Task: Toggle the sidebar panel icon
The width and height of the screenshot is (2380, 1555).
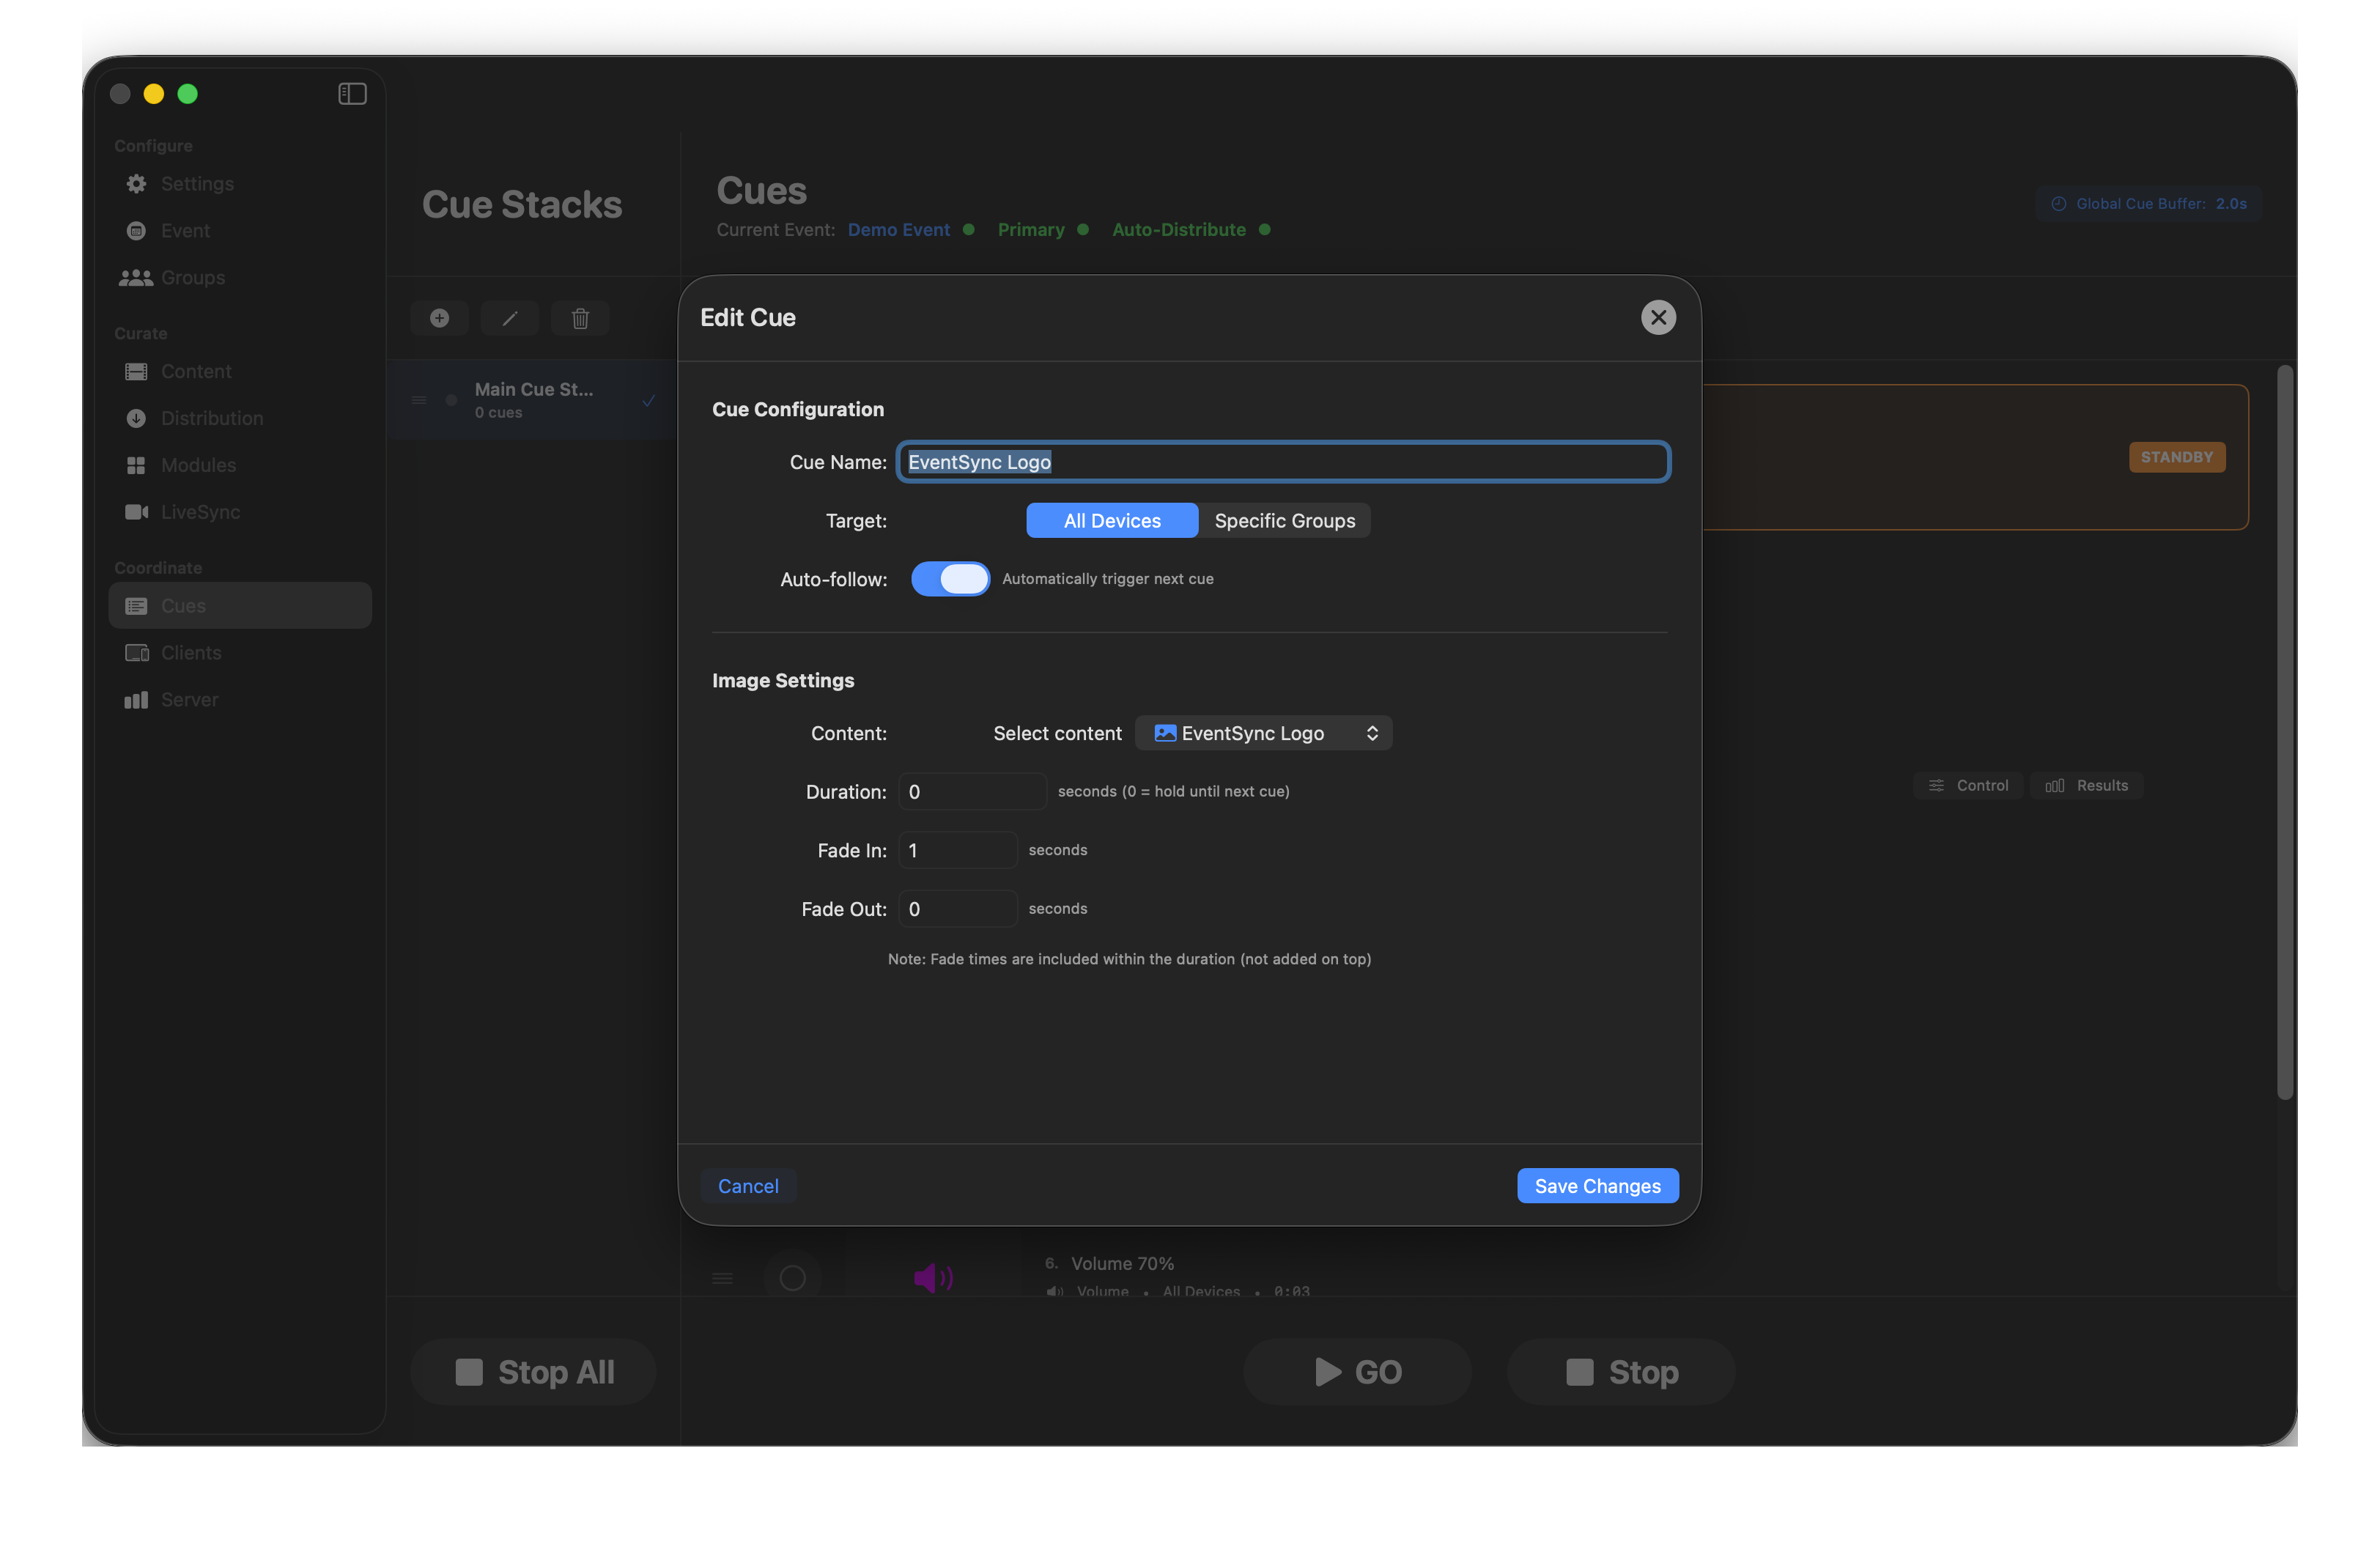Action: 352,93
